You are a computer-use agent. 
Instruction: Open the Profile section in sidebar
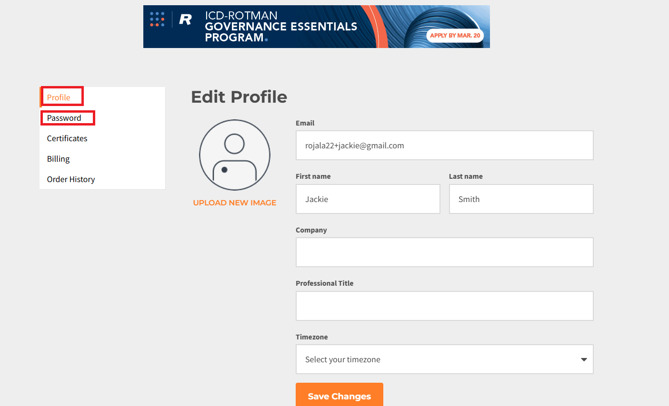pyautogui.click(x=59, y=97)
